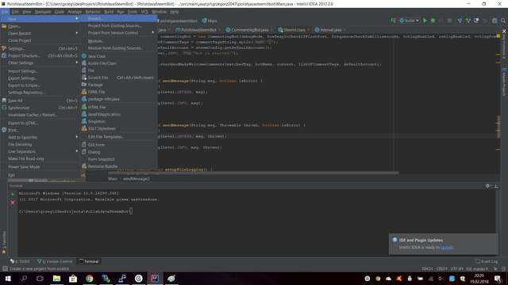Screen dimensions: 508x285
Task: Open the UTF-8 encoding selector
Action: tap(457, 268)
